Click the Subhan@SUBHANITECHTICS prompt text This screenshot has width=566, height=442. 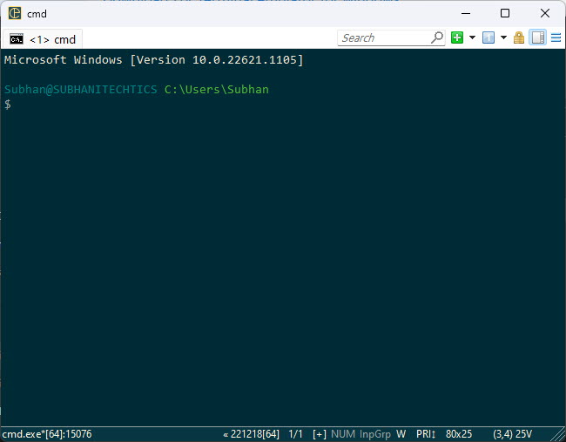coord(80,89)
